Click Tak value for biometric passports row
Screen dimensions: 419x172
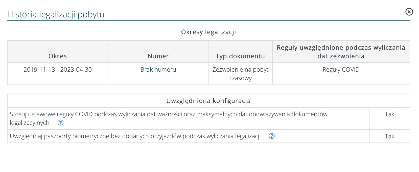[x=389, y=136]
